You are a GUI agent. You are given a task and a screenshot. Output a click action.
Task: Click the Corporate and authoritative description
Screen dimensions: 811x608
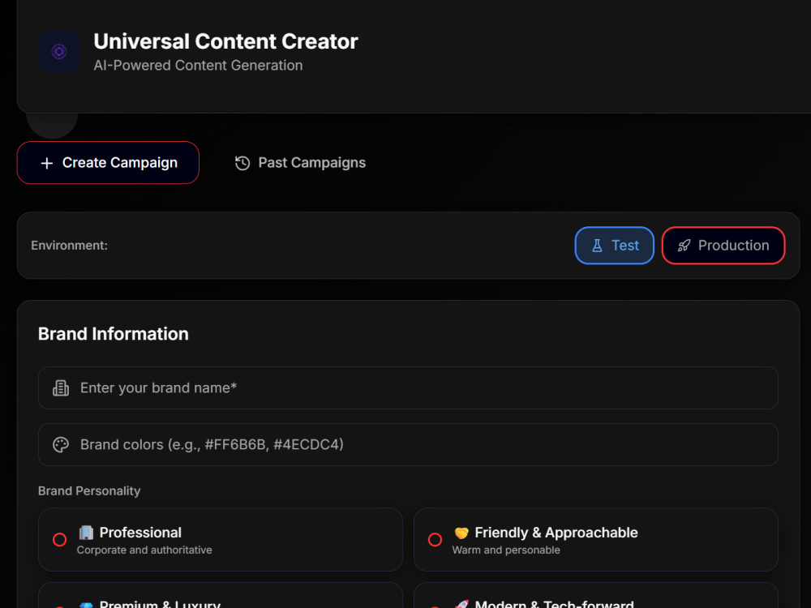(x=144, y=550)
